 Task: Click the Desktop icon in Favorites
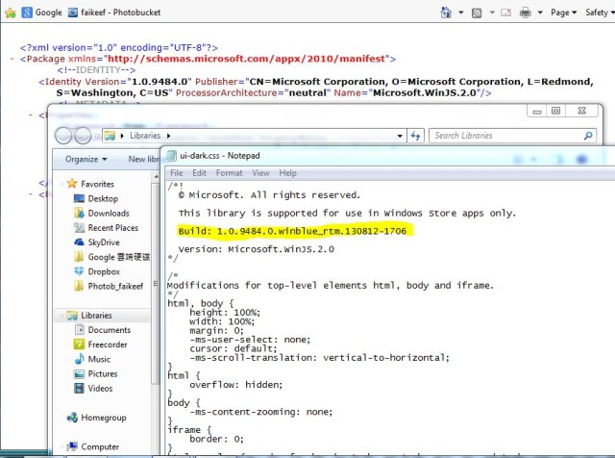click(x=79, y=198)
